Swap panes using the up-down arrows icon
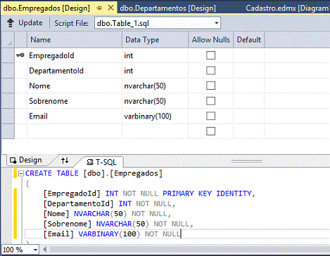The height and width of the screenshot is (256, 330). 65,161
